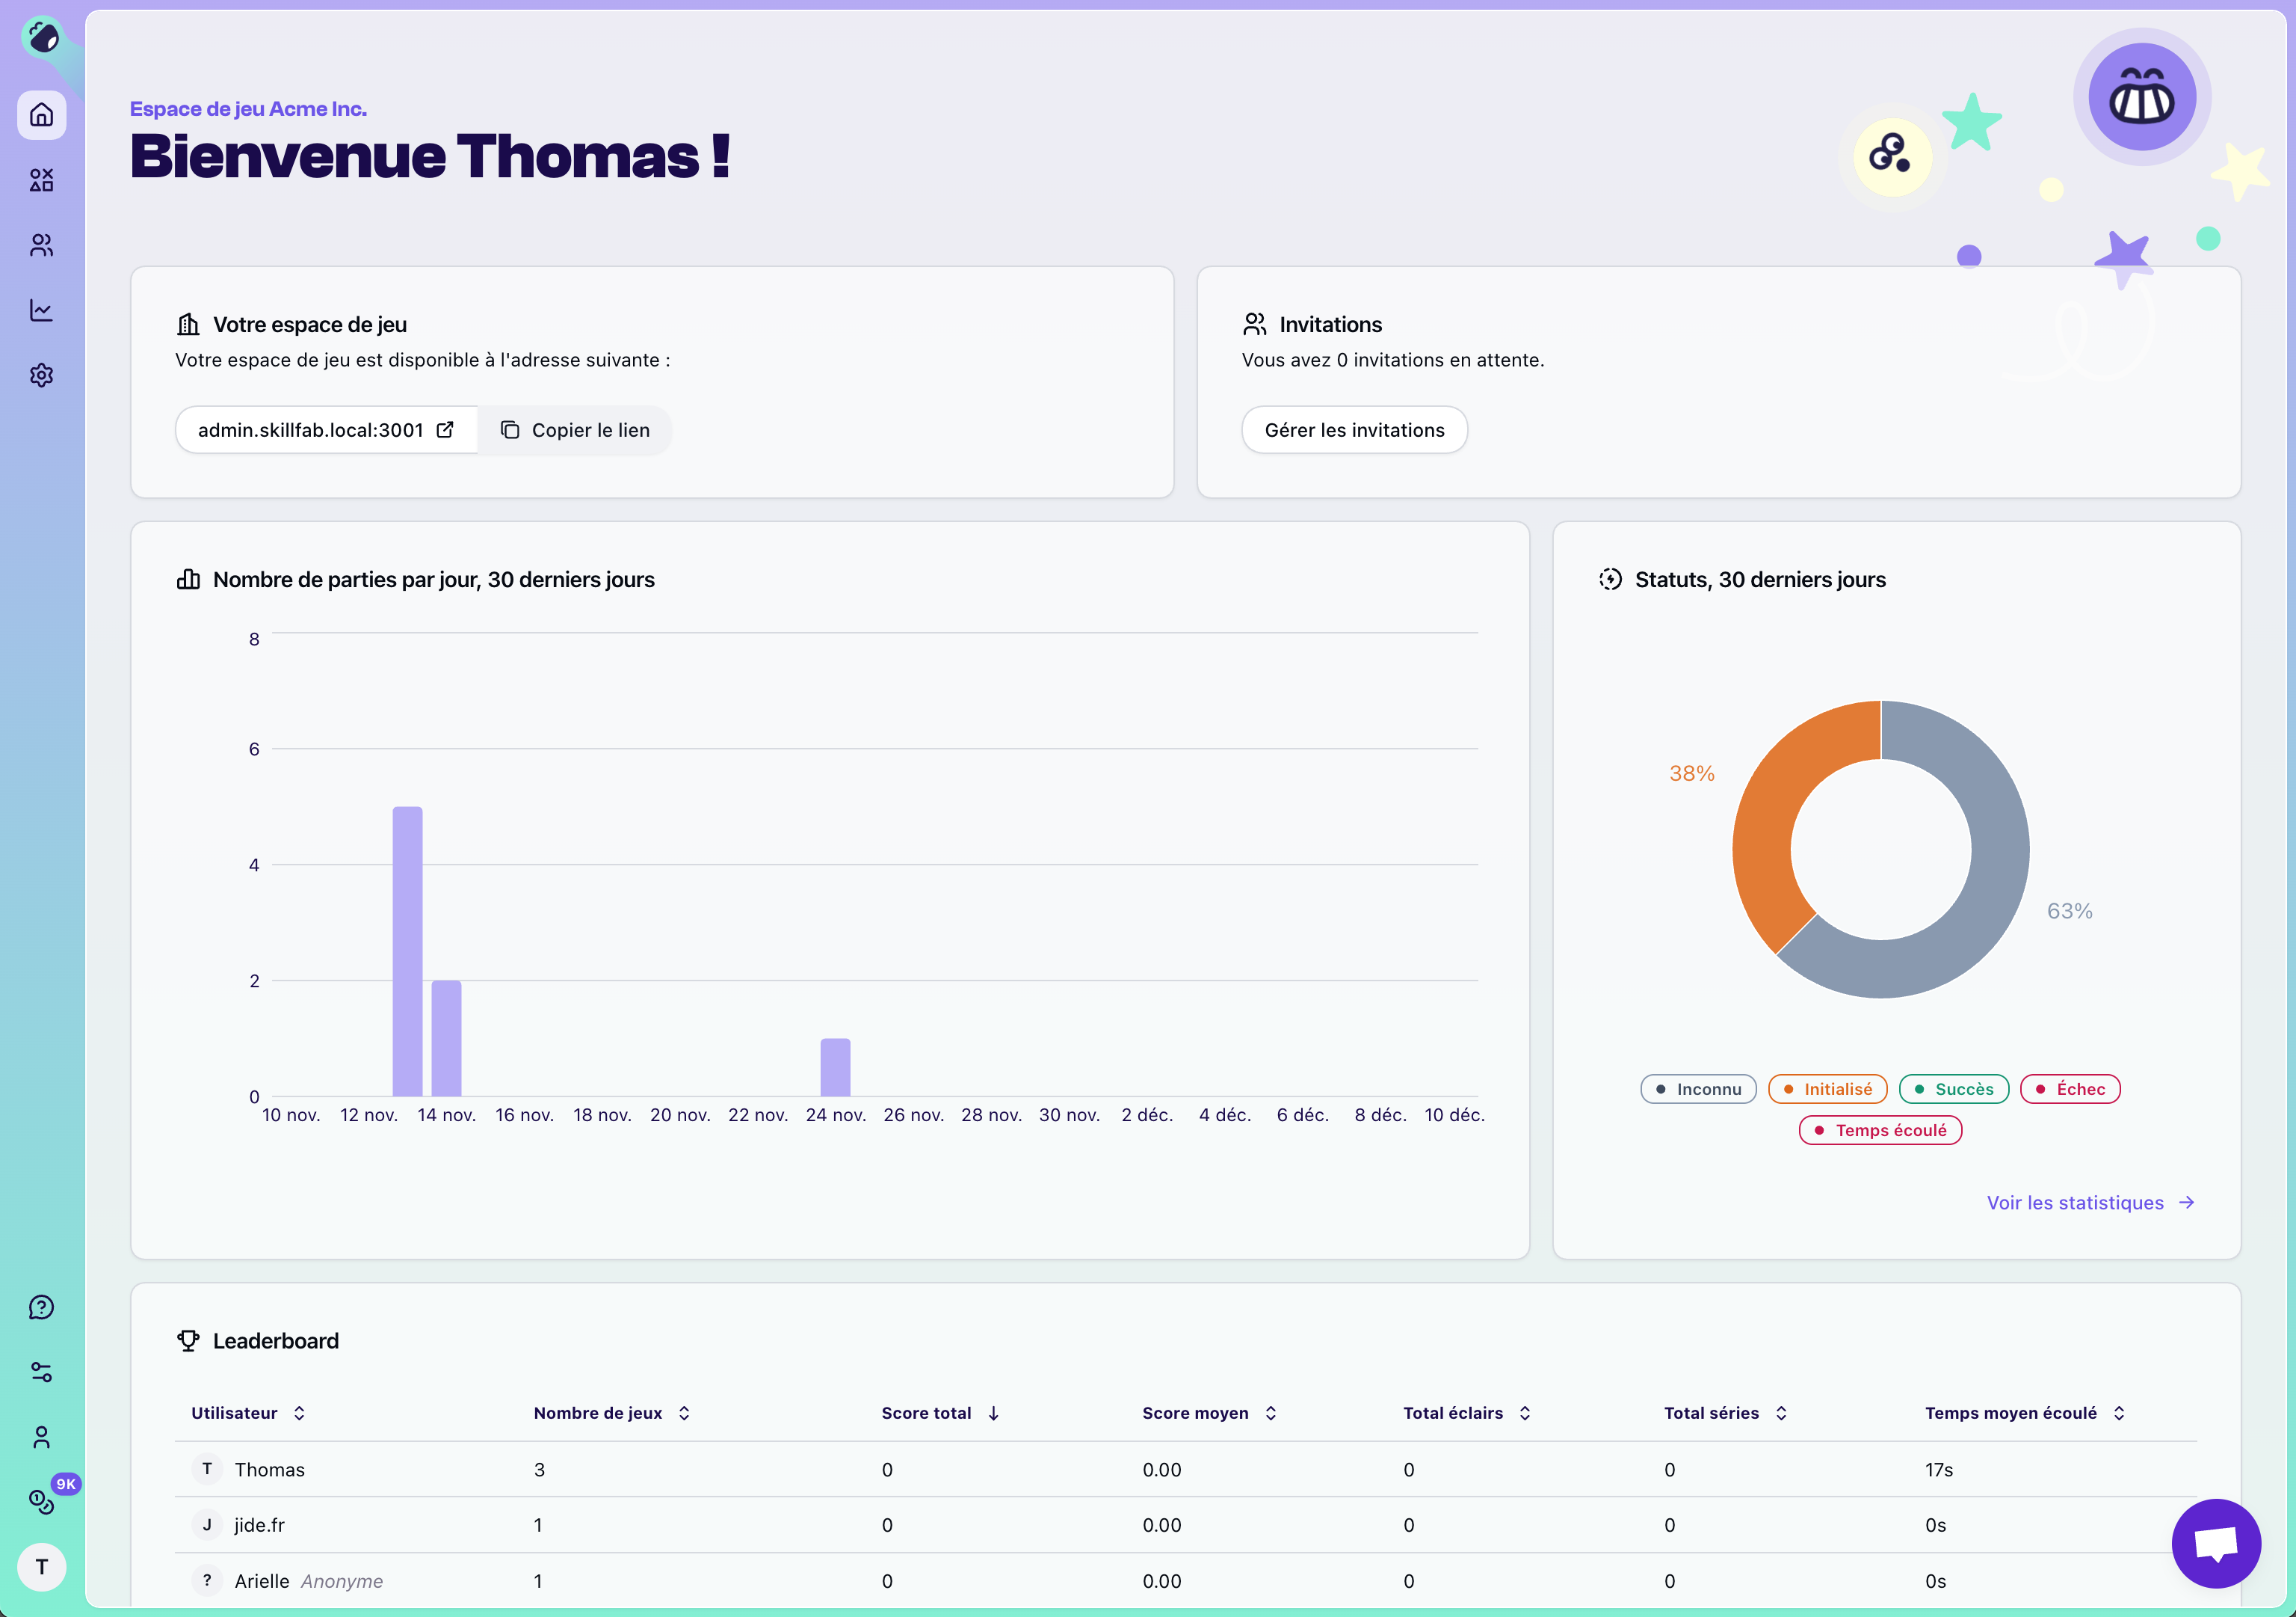Open the settings gear icon in sidebar
Screen dimensions: 2296x1617
[x=41, y=375]
